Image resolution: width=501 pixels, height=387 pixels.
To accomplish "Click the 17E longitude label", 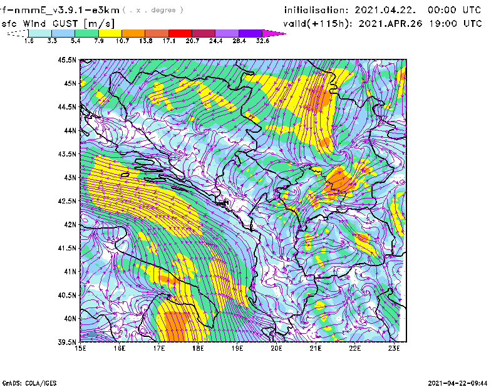I will tap(159, 348).
